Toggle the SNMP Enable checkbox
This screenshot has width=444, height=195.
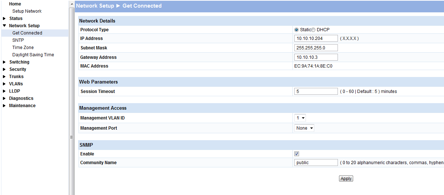[297, 154]
